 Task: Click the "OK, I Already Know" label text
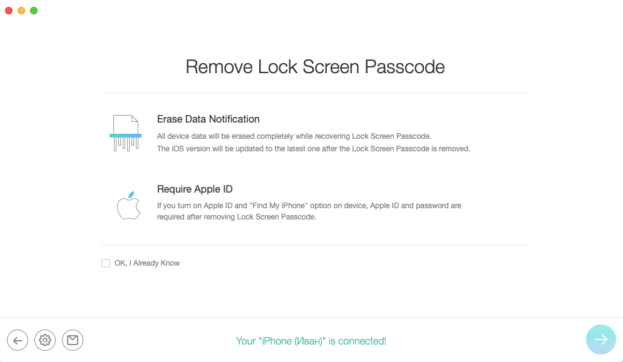point(147,263)
